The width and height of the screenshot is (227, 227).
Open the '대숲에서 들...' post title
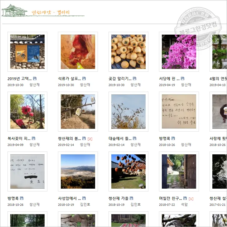(x=120, y=138)
